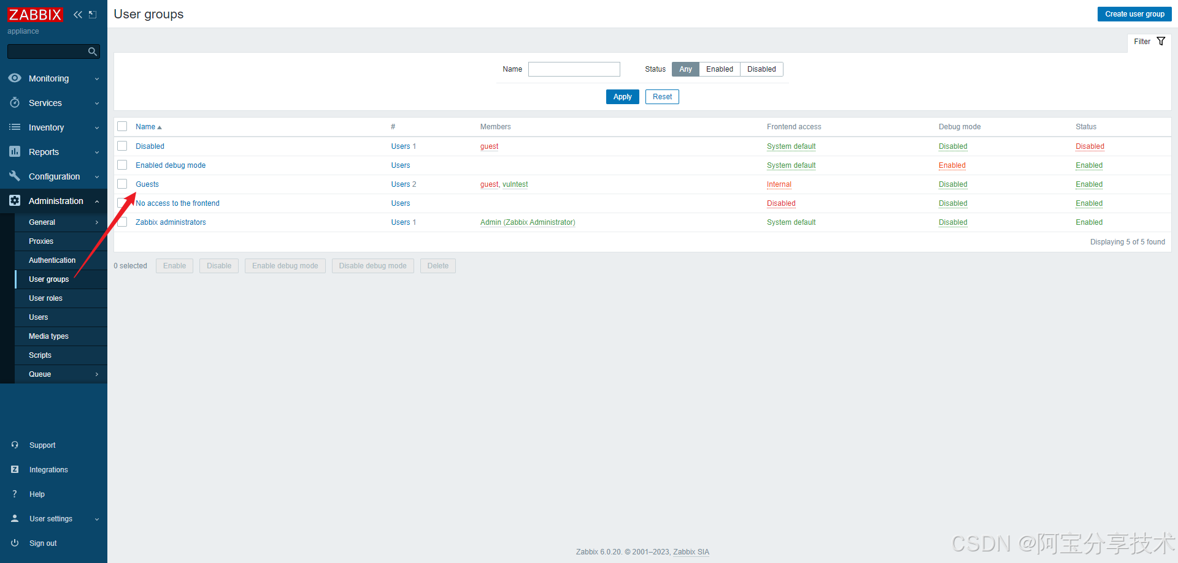Toggle the select-all checkbox in header
1178x563 pixels.
click(122, 127)
